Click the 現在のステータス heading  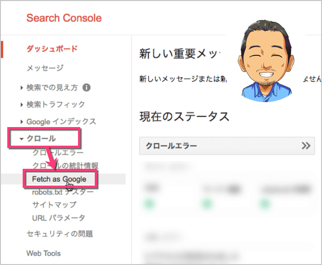(x=185, y=117)
